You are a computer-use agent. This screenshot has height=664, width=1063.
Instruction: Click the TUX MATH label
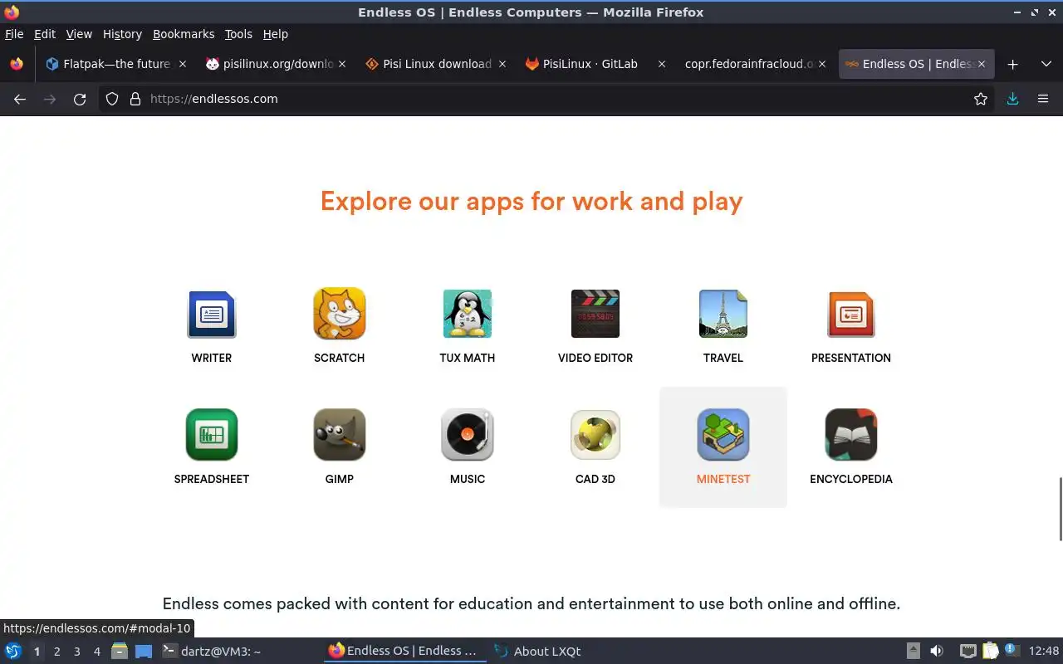pyautogui.click(x=468, y=358)
